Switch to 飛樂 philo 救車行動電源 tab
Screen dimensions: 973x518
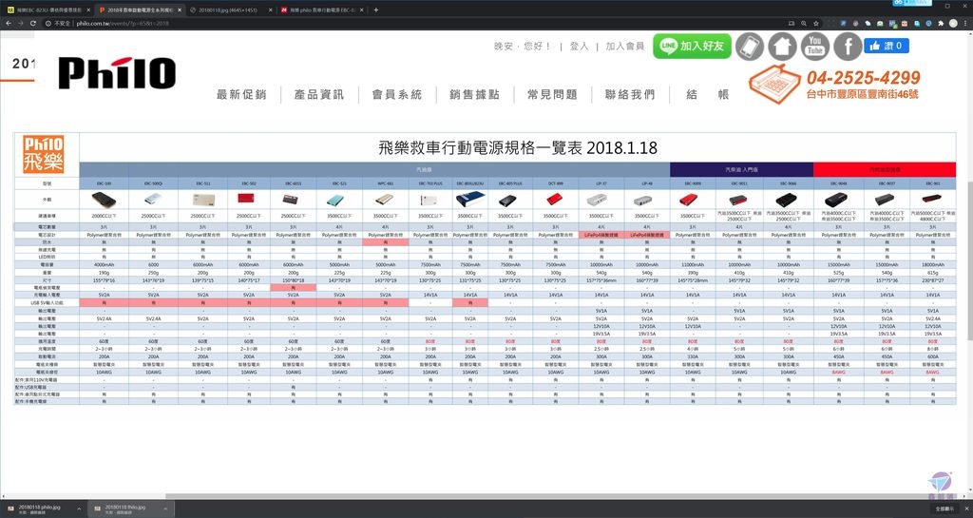pyautogui.click(x=322, y=10)
